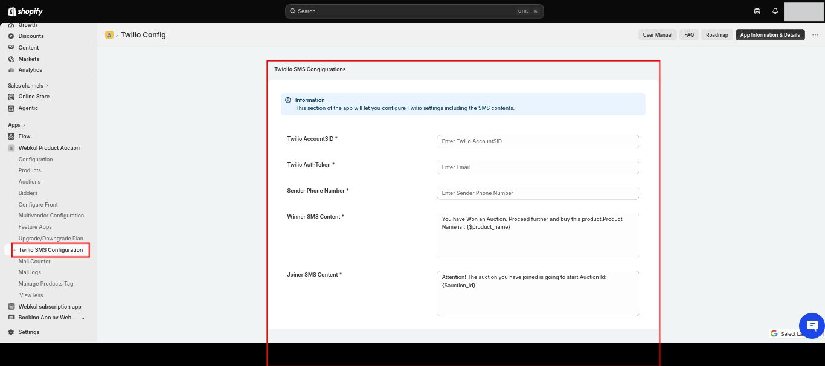Click the Roadmap button

[x=717, y=35]
